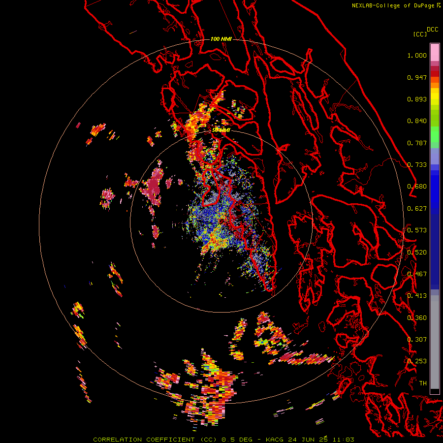Click the gray lower segment of color bar
The image size is (443, 443).
pos(435,342)
